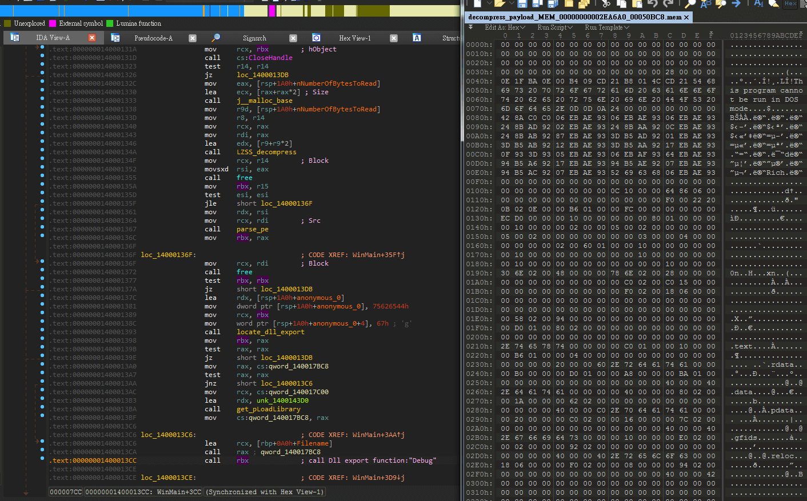Viewport: 807px width, 501px height.
Task: Open the 'Edit As: Hex' dropdown
Action: 505,27
